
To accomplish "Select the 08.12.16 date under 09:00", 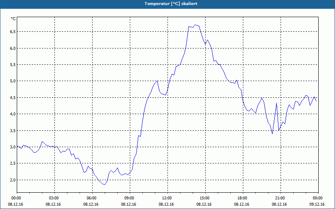I will pyautogui.click(x=129, y=204).
